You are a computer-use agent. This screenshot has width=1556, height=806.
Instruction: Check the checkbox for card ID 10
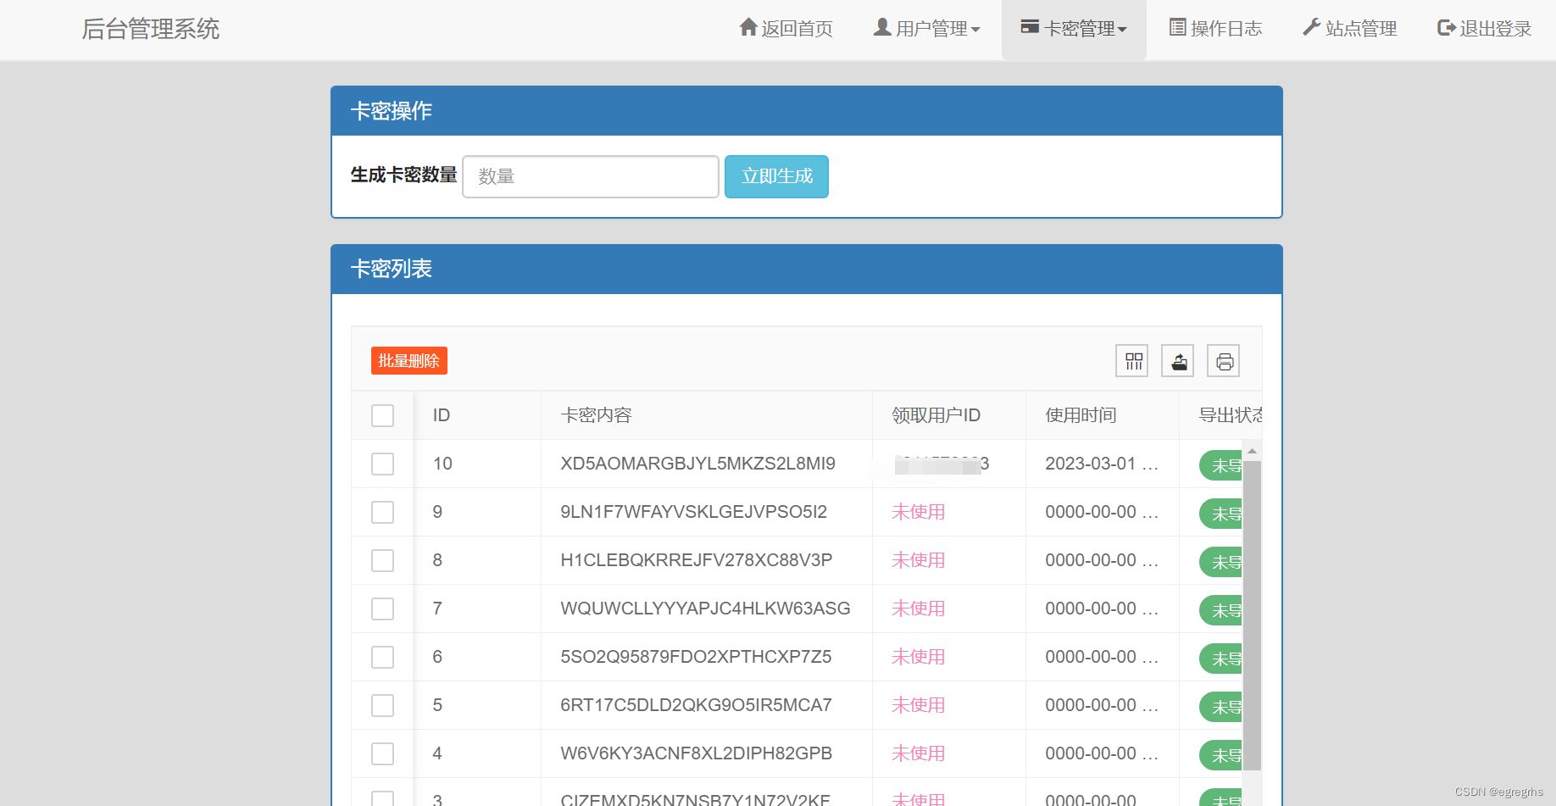[382, 464]
